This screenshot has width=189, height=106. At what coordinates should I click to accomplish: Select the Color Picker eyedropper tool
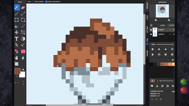pyautogui.click(x=23, y=26)
